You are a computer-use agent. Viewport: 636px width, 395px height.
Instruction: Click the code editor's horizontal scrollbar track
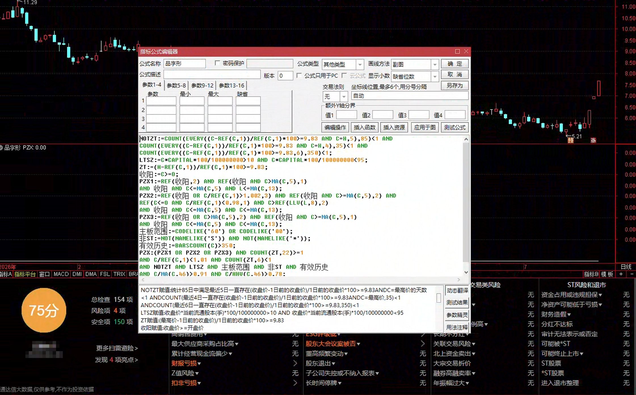pyautogui.click(x=301, y=280)
